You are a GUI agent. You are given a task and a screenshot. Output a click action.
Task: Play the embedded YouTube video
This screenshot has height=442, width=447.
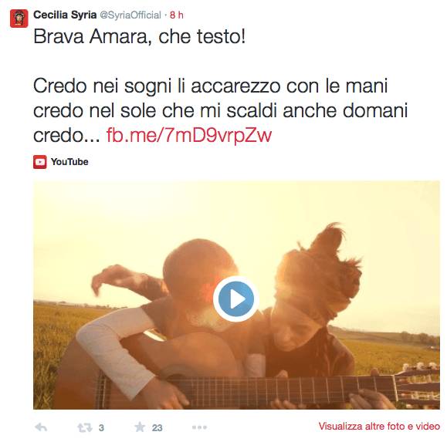[235, 299]
